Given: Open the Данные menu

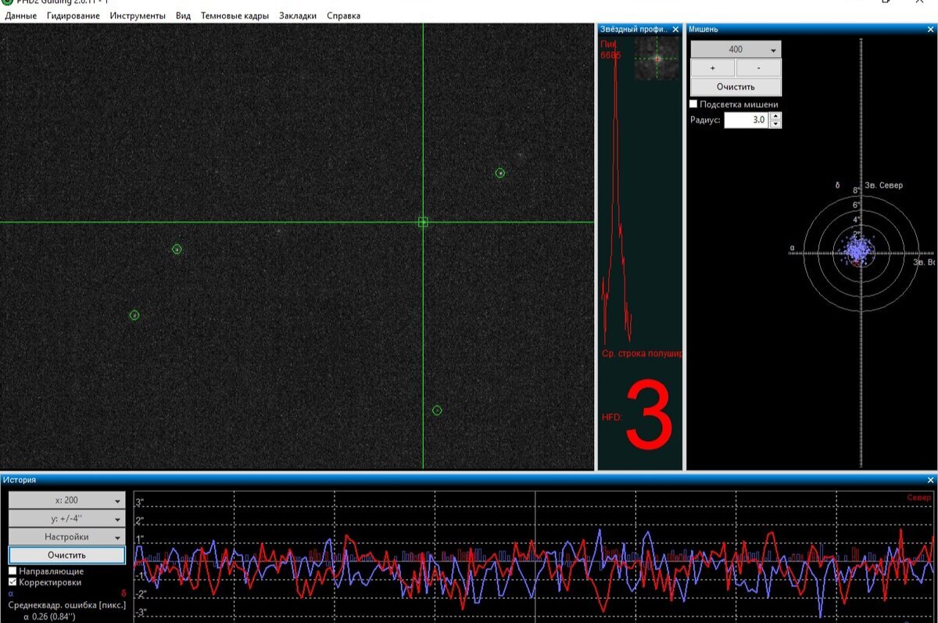Looking at the screenshot, I should pos(21,16).
